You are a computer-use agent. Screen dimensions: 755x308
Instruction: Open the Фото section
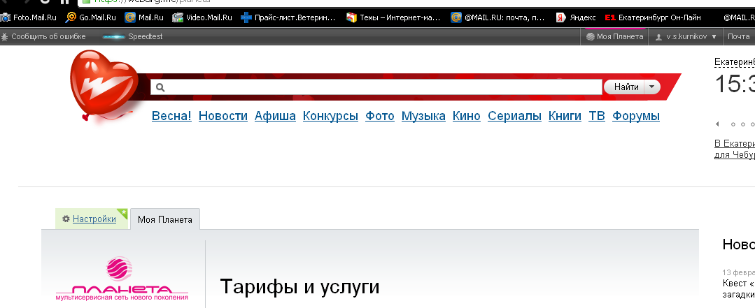pyautogui.click(x=379, y=116)
